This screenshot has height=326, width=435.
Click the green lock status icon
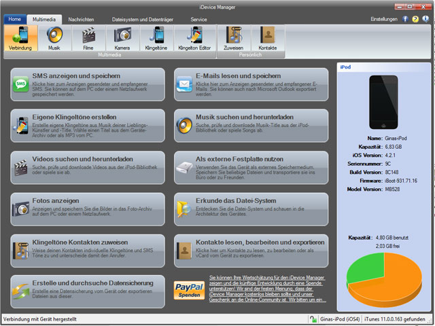click(x=313, y=319)
